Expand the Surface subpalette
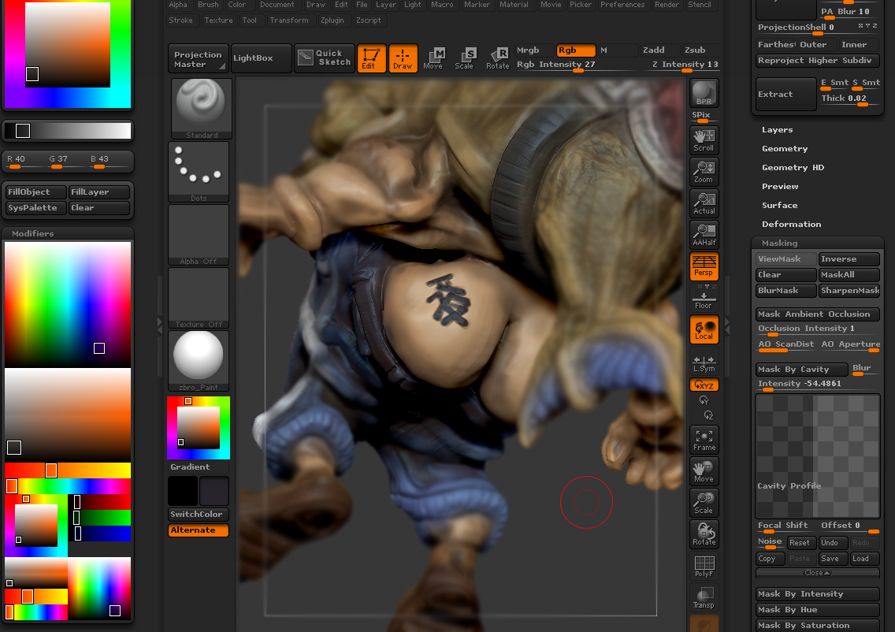 (x=779, y=205)
